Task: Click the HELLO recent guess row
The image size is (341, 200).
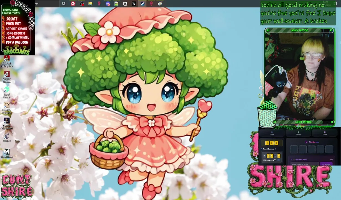Action: [272, 157]
